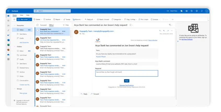This screenshot has height=112, width=221.
Task: Launch the Excel app from left rail
Action: [8, 45]
